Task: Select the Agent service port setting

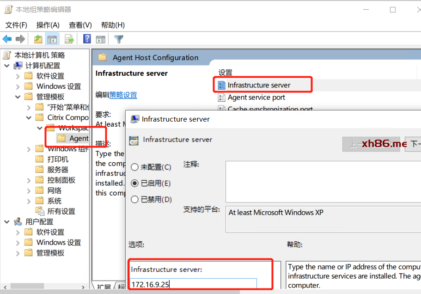Action: tap(256, 98)
